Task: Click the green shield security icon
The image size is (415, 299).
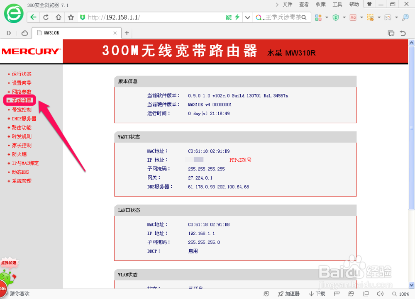Action: click(x=83, y=17)
